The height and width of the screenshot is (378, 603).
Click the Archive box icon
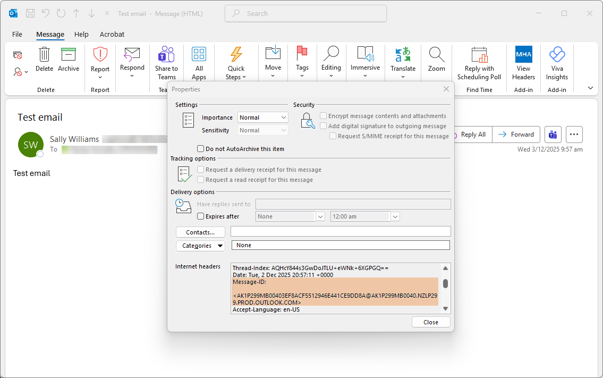(69, 54)
